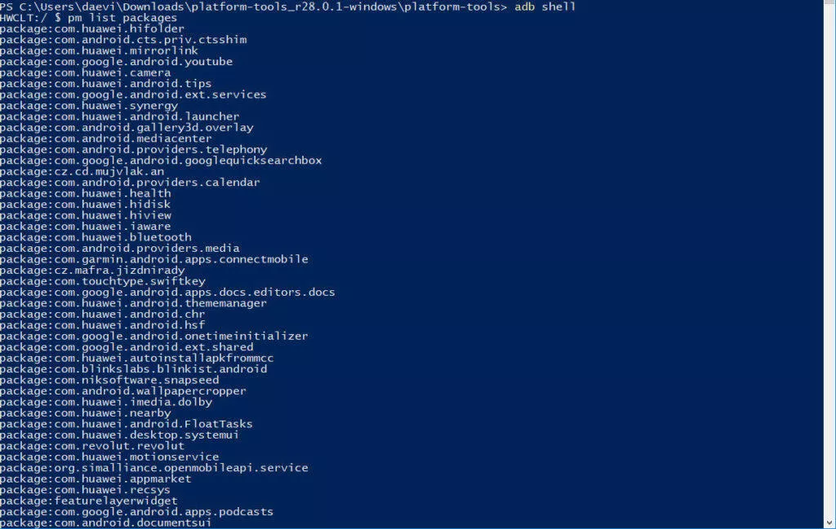Click the com.huawei.health package line
Screen dimensions: 836x529
85,193
